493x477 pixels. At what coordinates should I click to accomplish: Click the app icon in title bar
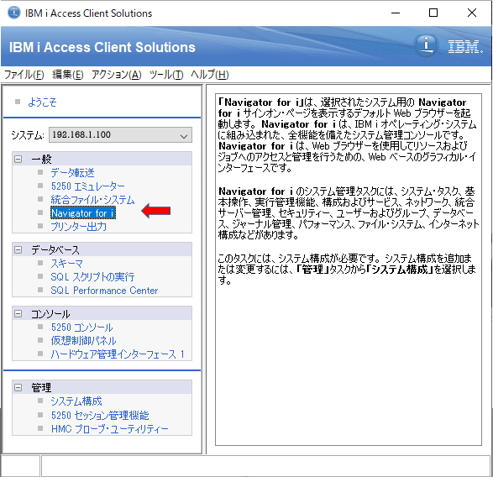click(13, 13)
